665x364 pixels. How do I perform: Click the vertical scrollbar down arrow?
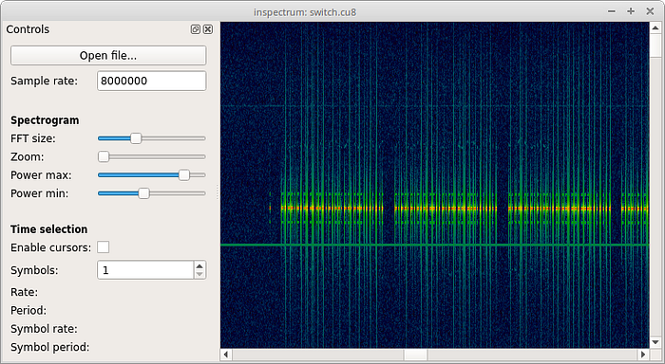click(655, 342)
